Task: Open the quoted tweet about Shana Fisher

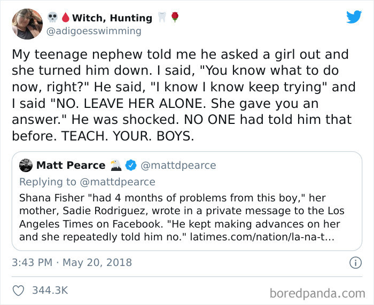Action: pyautogui.click(x=187, y=211)
